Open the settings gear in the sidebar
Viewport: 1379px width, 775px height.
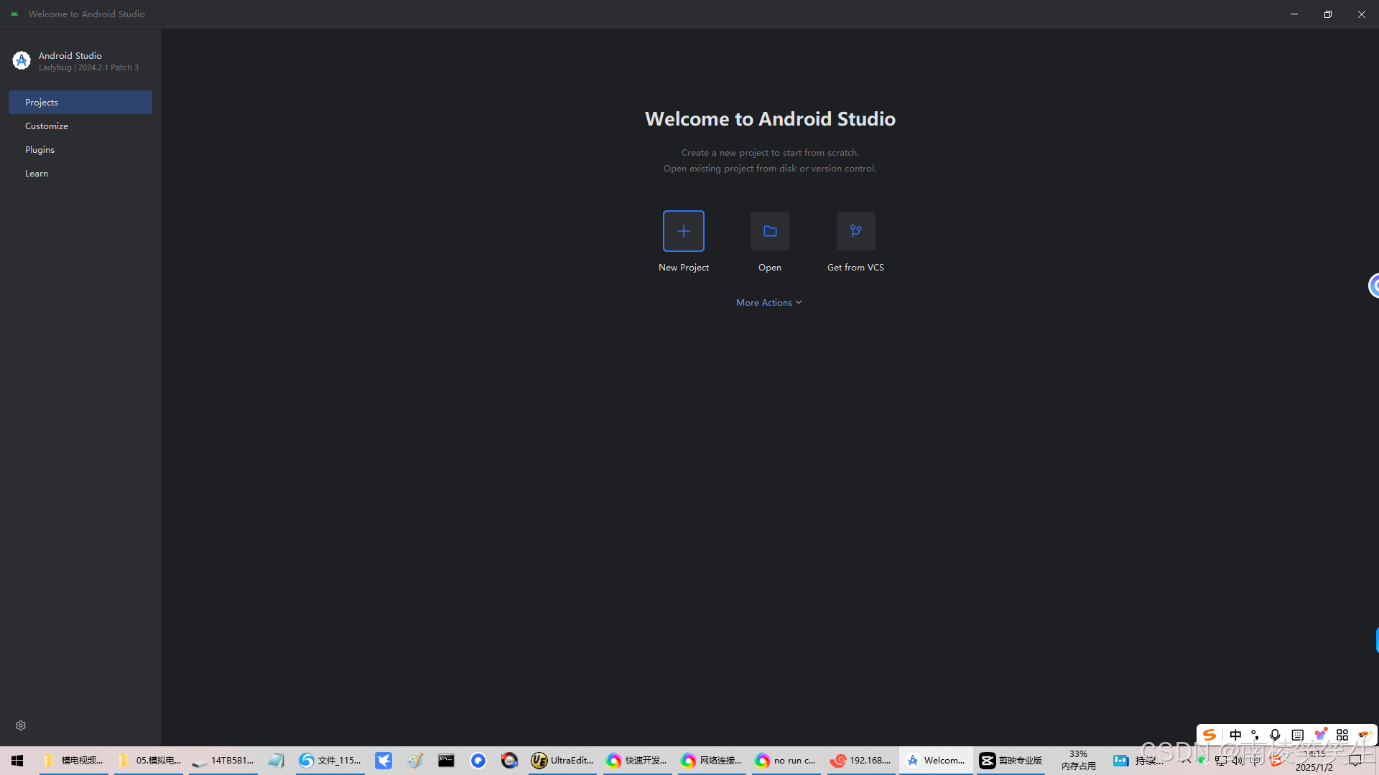pyautogui.click(x=21, y=725)
